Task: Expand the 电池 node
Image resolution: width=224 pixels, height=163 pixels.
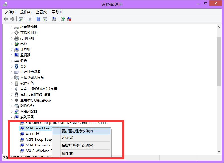Action: click(x=12, y=44)
